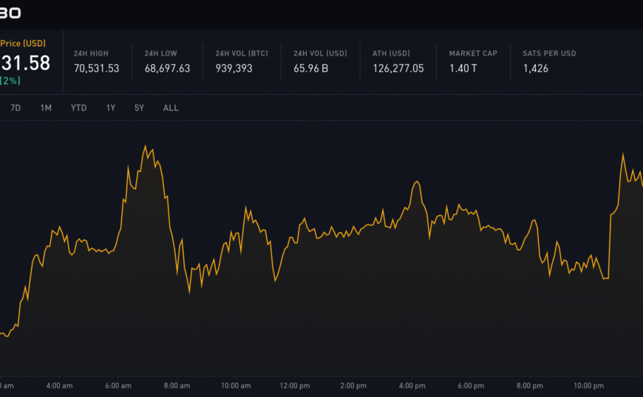Show ALL price history range
The image size is (643, 397).
pyautogui.click(x=171, y=108)
